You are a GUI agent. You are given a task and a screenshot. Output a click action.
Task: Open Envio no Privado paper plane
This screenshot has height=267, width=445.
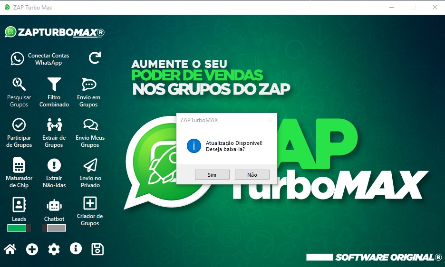click(x=90, y=165)
